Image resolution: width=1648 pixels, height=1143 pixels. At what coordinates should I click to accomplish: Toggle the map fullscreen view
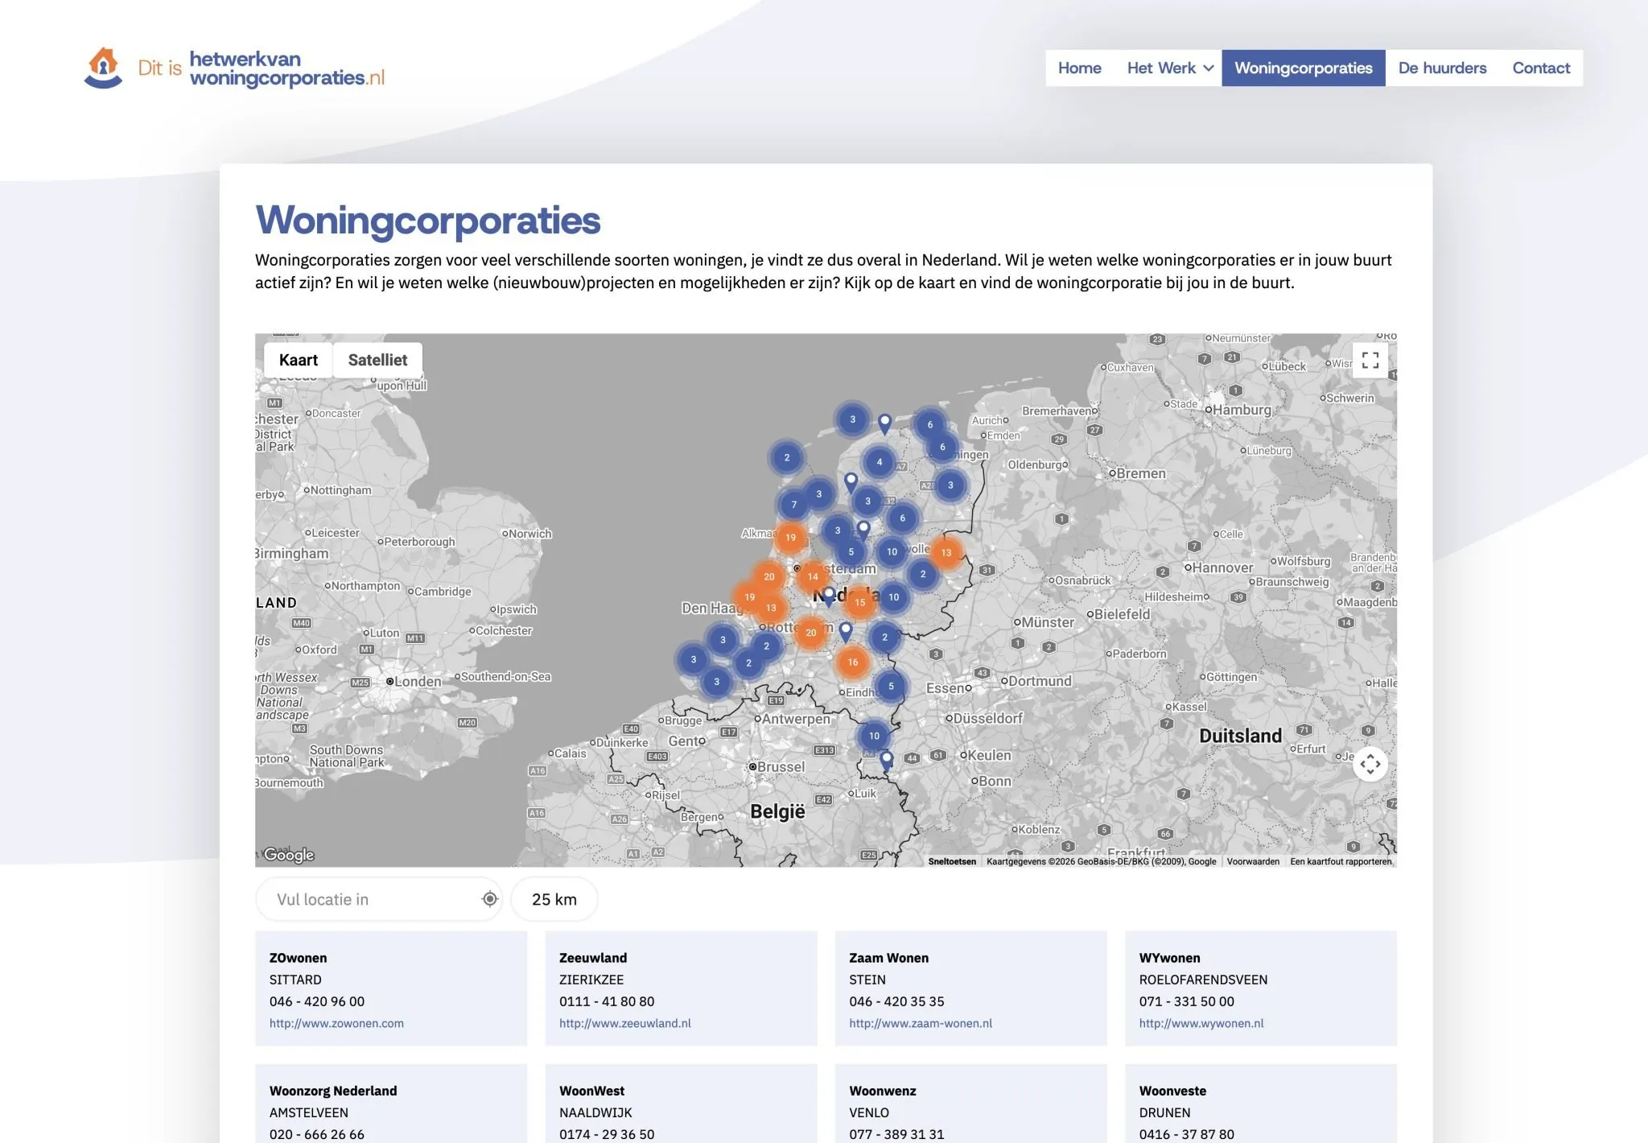pyautogui.click(x=1370, y=360)
